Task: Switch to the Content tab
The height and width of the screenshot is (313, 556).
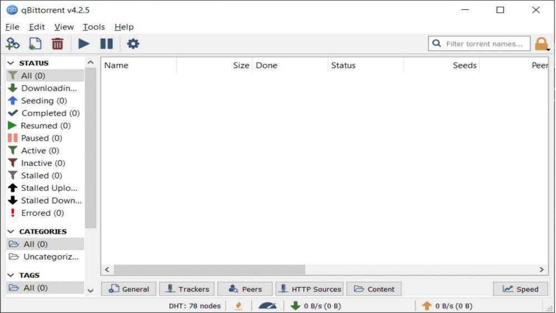Action: pos(374,289)
